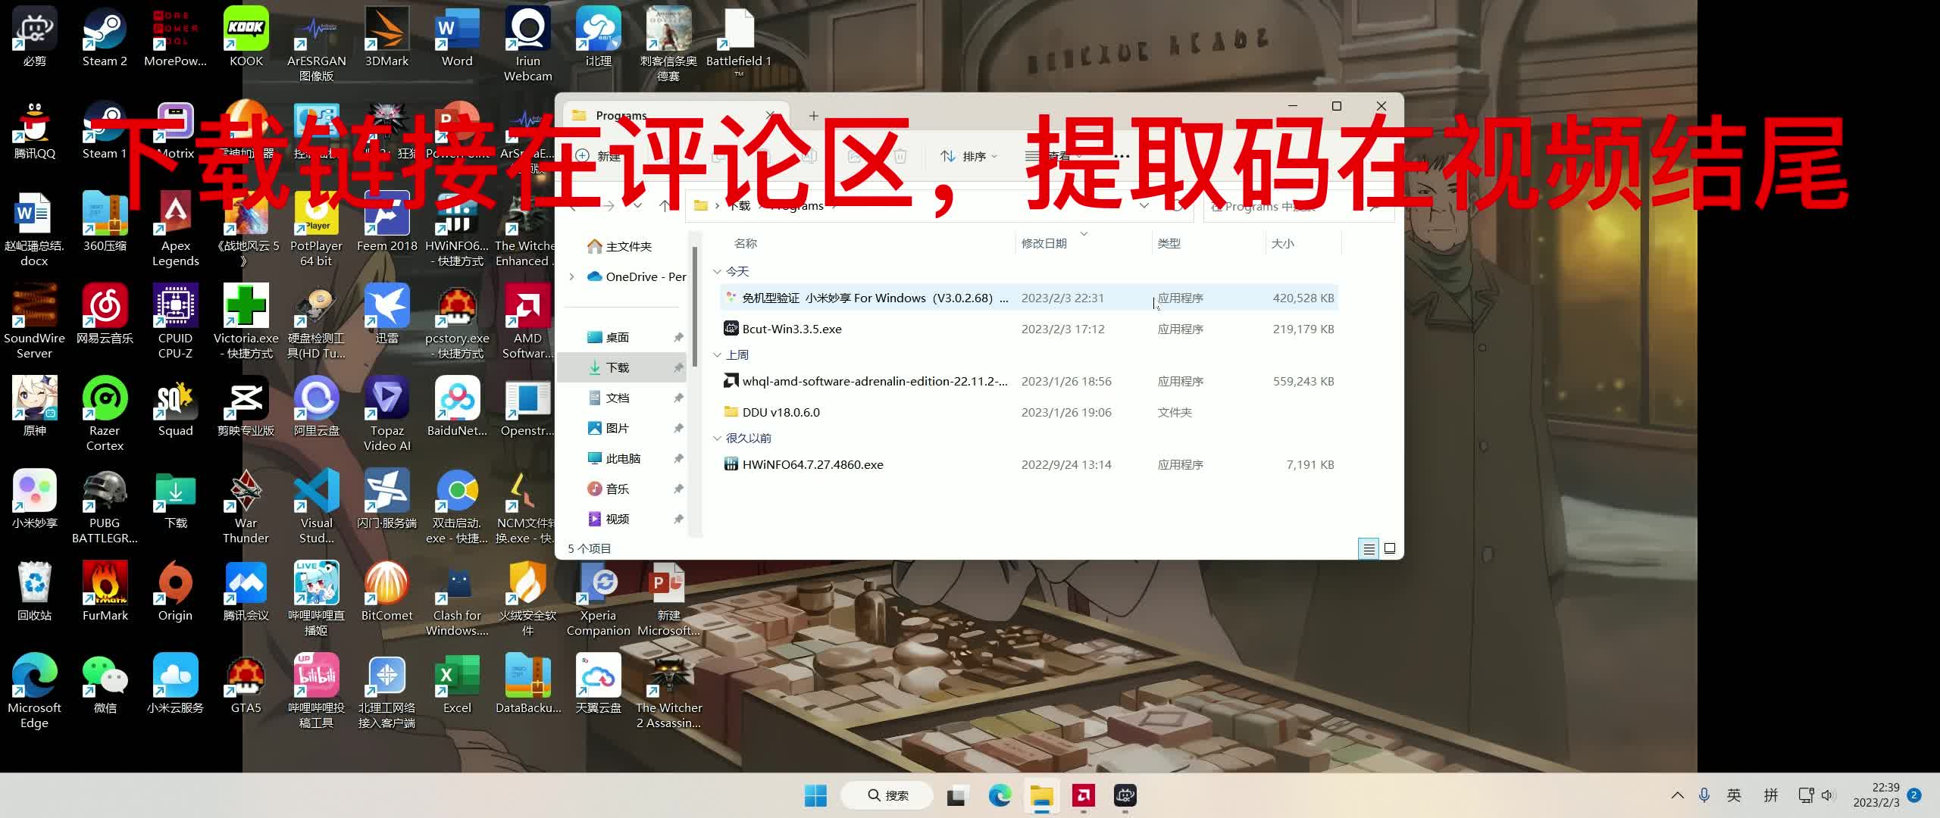Add a new Explorer tab

813,116
